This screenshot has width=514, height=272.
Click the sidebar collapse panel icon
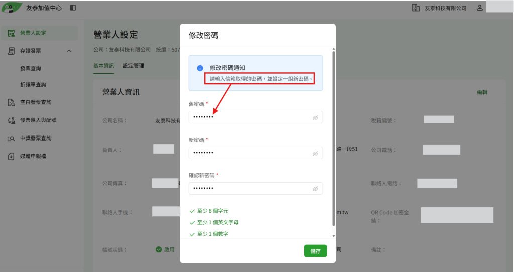tap(73, 8)
